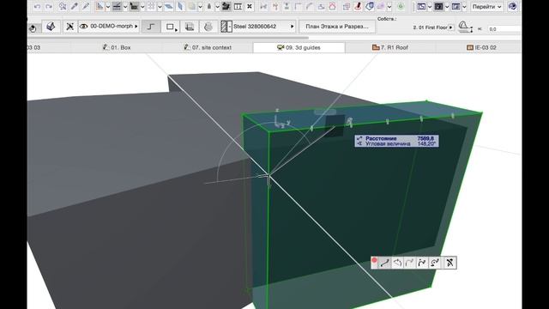Toggle the guide lines ruler icon
The width and height of the screenshot is (549, 309).
100,6
